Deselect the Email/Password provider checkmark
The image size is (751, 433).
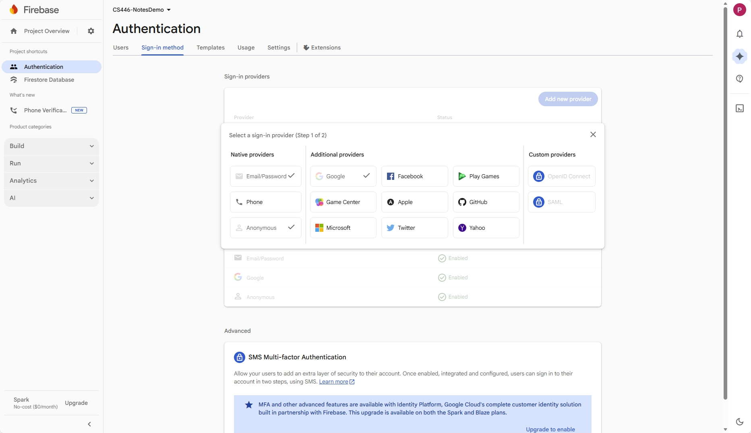291,176
